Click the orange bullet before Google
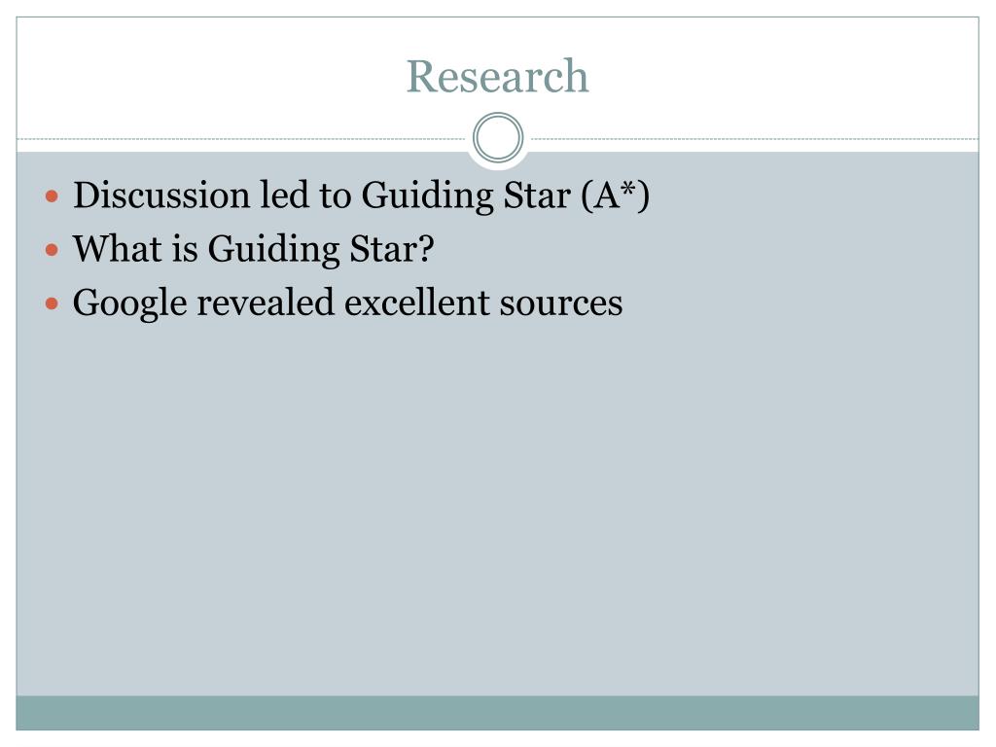The height and width of the screenshot is (747, 996). [x=53, y=303]
